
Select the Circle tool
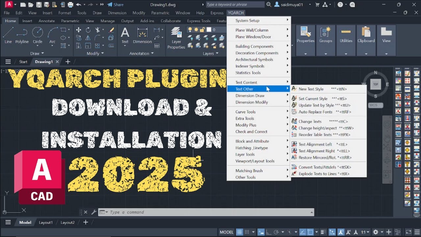click(x=37, y=35)
